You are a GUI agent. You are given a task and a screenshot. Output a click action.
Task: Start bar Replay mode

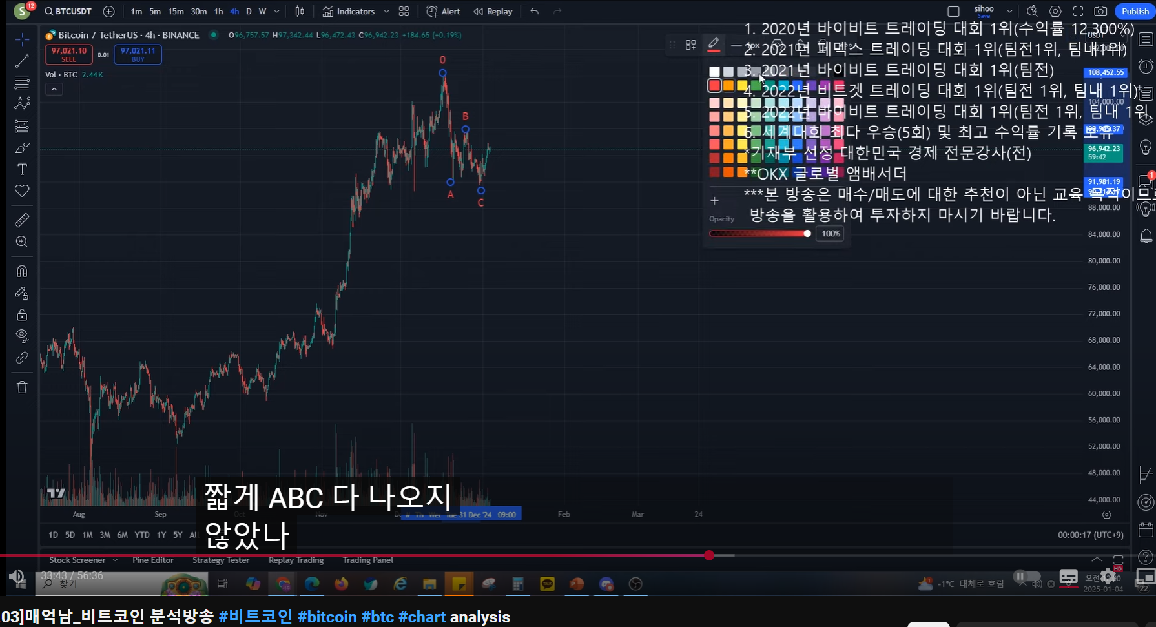(x=493, y=11)
